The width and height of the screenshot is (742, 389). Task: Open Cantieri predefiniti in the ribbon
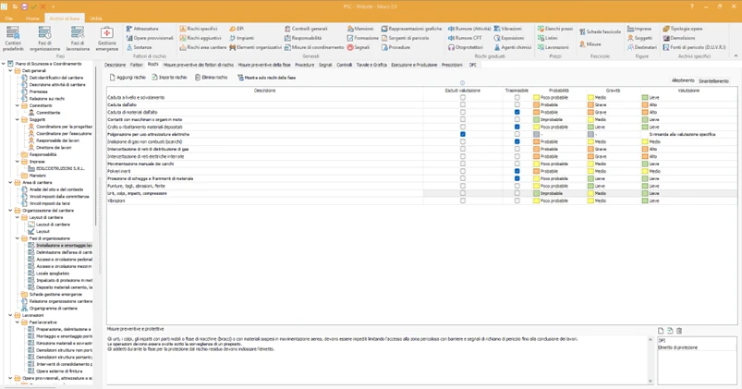pyautogui.click(x=13, y=37)
